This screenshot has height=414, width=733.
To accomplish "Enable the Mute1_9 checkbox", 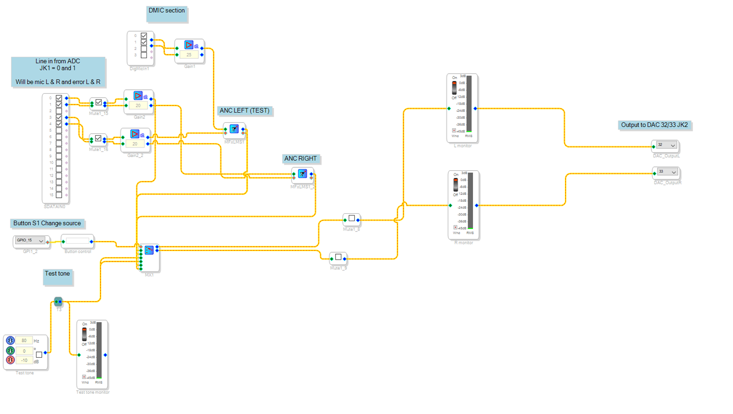I will [338, 257].
